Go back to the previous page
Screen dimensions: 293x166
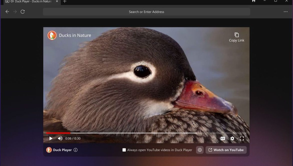7,12
